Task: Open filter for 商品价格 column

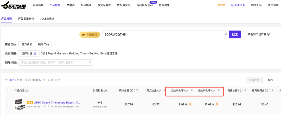Action: tap(245, 91)
